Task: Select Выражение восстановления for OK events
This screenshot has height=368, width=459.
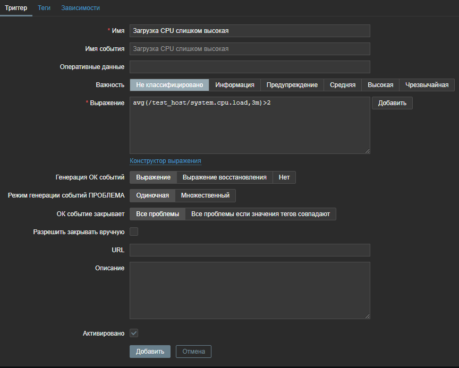Action: coord(224,177)
